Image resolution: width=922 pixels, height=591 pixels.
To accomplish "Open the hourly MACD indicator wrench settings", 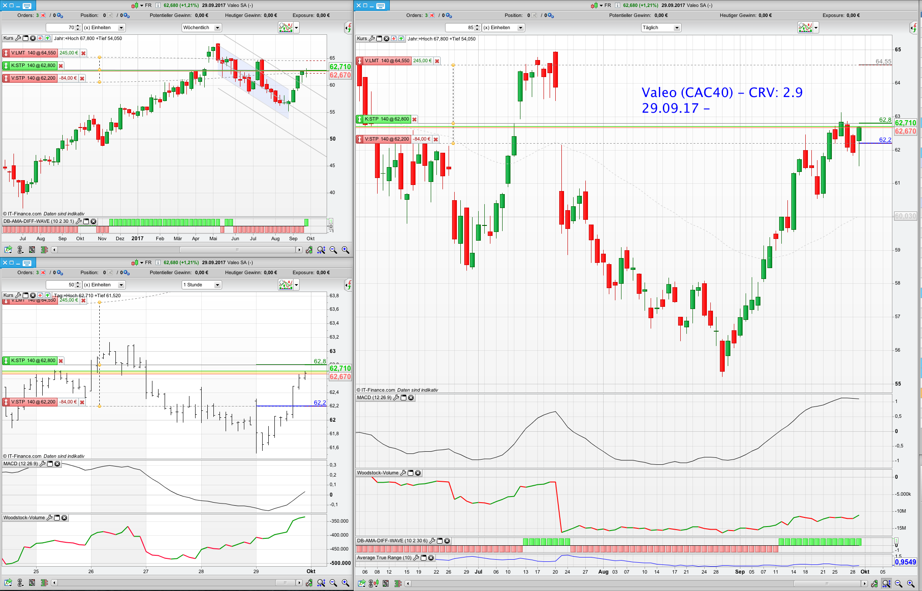I will [43, 464].
